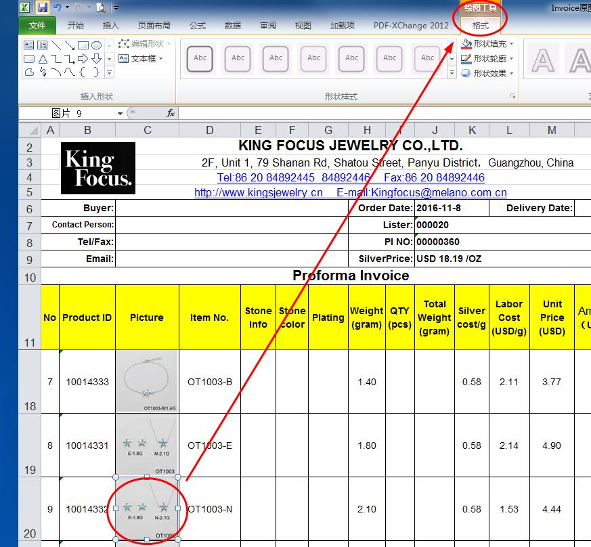The width and height of the screenshot is (591, 547).
Task: Select column D header
Action: click(x=210, y=130)
